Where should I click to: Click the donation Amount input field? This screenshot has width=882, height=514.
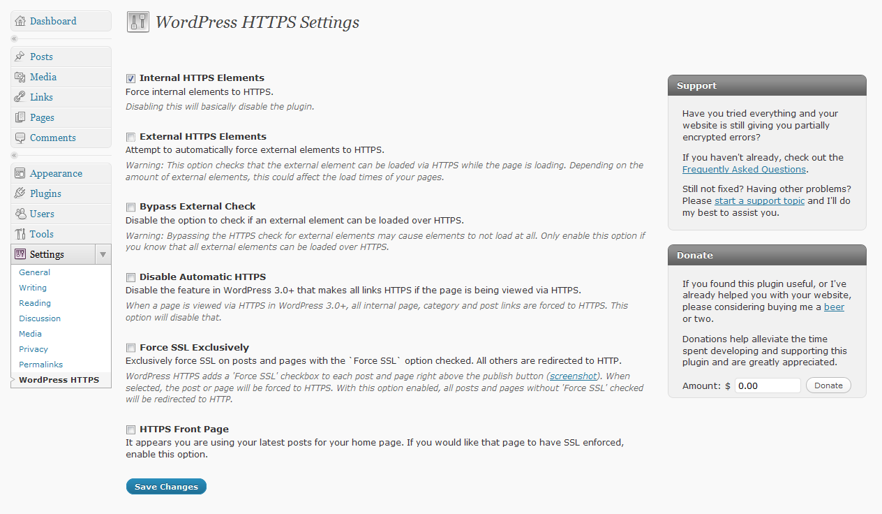[x=768, y=385]
